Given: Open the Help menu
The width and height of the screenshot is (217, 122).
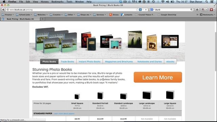Looking at the screenshot, I should click(x=89, y=2).
